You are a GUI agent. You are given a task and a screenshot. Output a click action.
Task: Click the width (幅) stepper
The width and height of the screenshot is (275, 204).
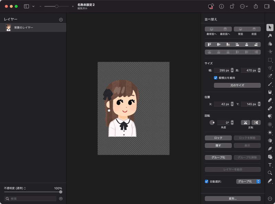(x=232, y=70)
